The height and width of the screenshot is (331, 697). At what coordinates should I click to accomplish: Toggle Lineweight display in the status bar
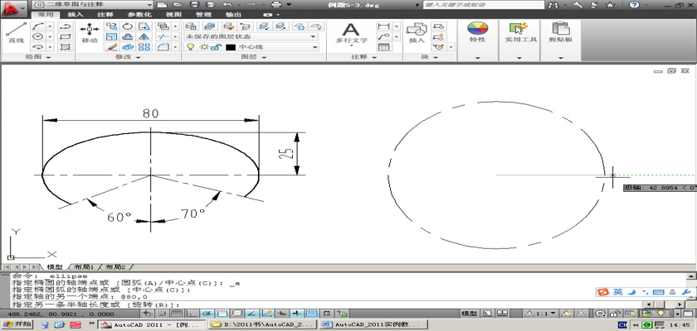coord(296,314)
